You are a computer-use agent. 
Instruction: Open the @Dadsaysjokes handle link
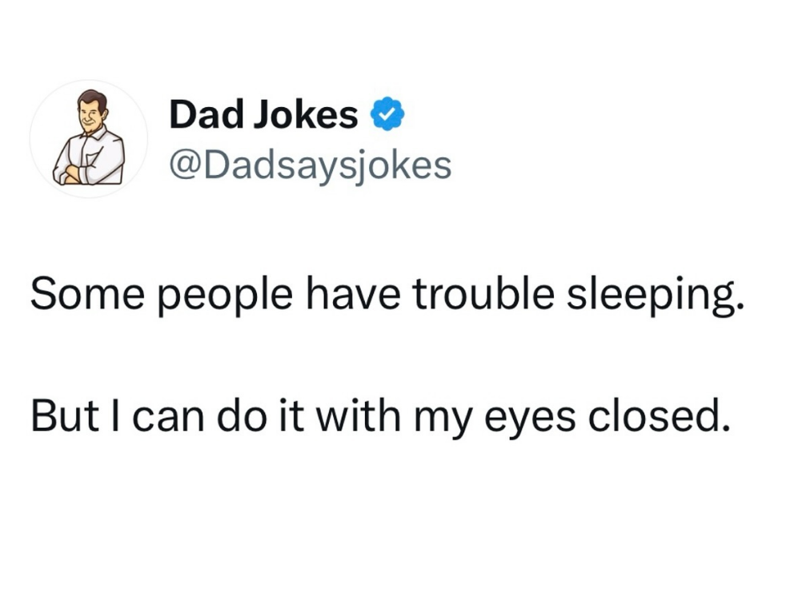(x=310, y=164)
